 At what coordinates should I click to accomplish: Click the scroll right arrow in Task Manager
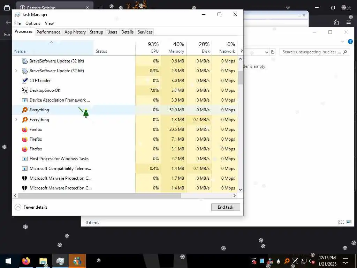235,195
